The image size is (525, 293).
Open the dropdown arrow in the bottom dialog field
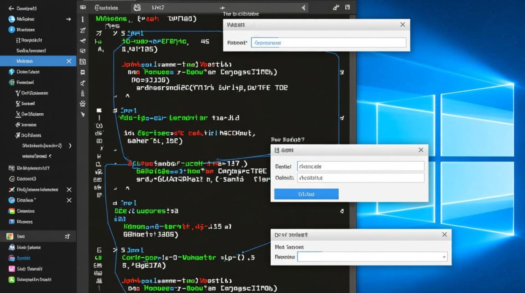click(444, 257)
